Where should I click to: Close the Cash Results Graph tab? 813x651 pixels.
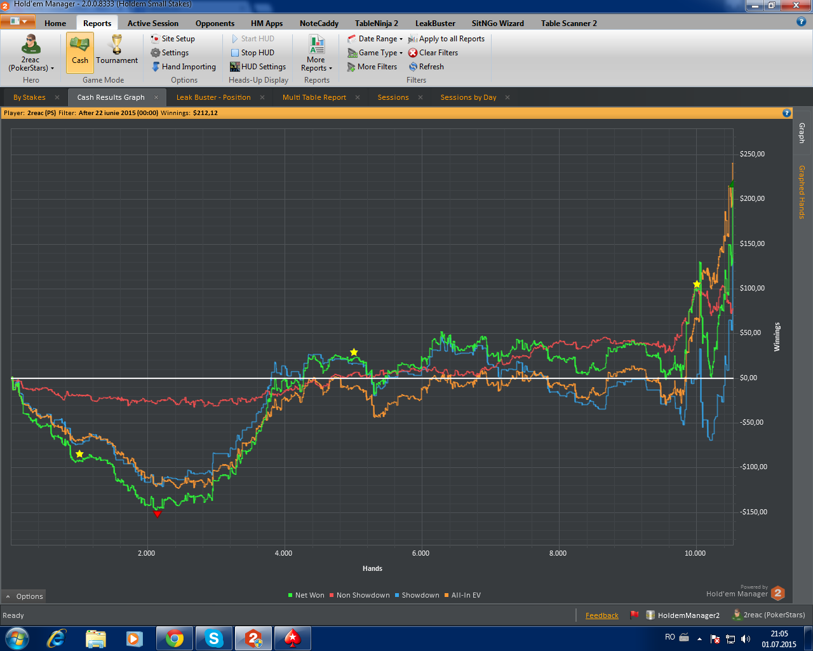(156, 97)
